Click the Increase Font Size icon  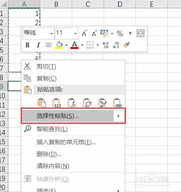tap(84, 33)
